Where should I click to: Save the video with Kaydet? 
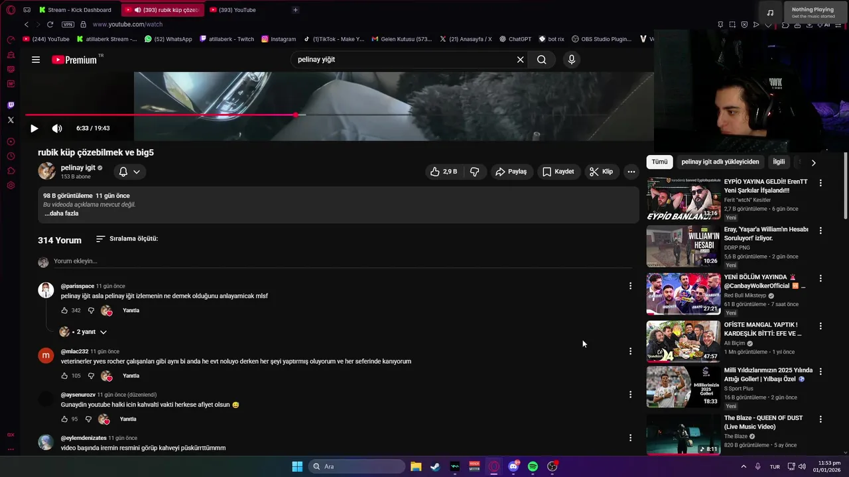click(558, 172)
